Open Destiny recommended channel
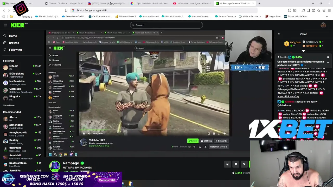This screenshot has width=333, height=187. [x=22, y=142]
